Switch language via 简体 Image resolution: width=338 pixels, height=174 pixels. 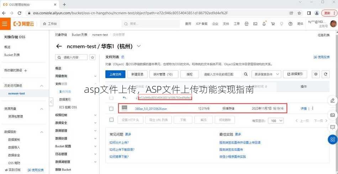[x=300, y=24]
